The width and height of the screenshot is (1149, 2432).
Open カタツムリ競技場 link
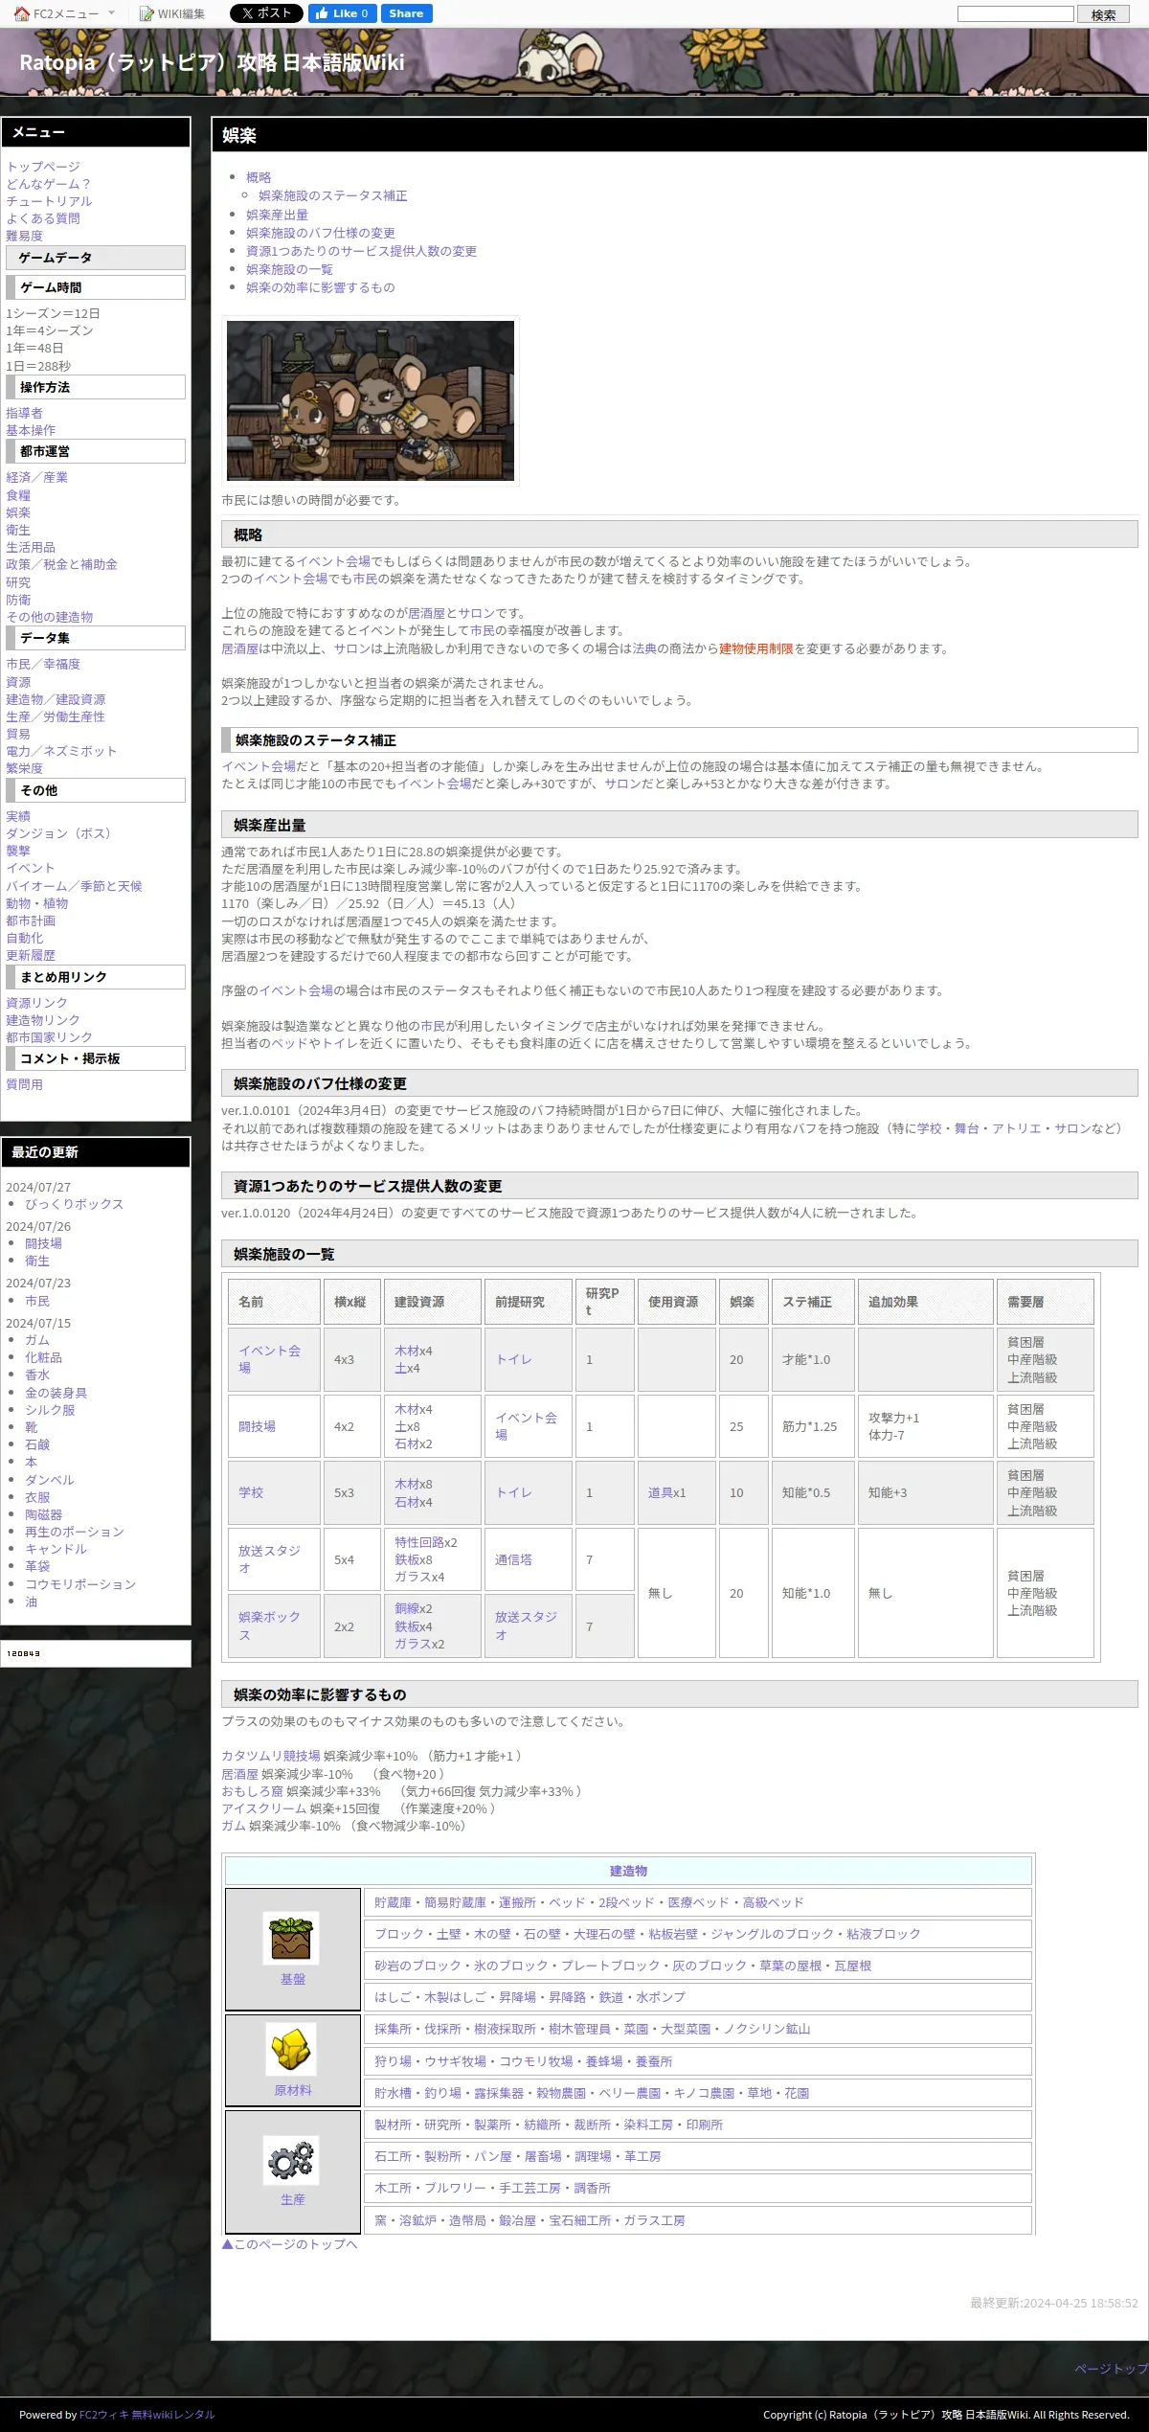(x=270, y=1756)
